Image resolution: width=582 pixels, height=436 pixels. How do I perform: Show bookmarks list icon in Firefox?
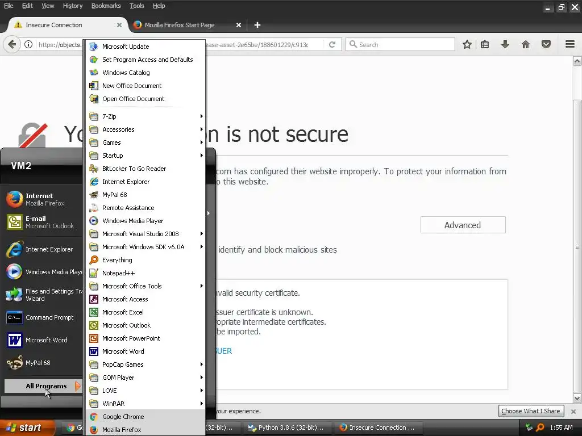pyautogui.click(x=485, y=44)
